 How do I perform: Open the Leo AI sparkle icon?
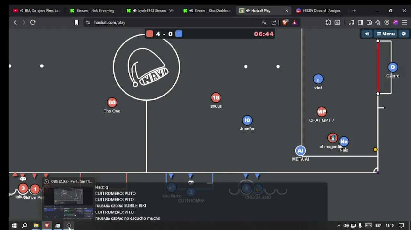378,22
